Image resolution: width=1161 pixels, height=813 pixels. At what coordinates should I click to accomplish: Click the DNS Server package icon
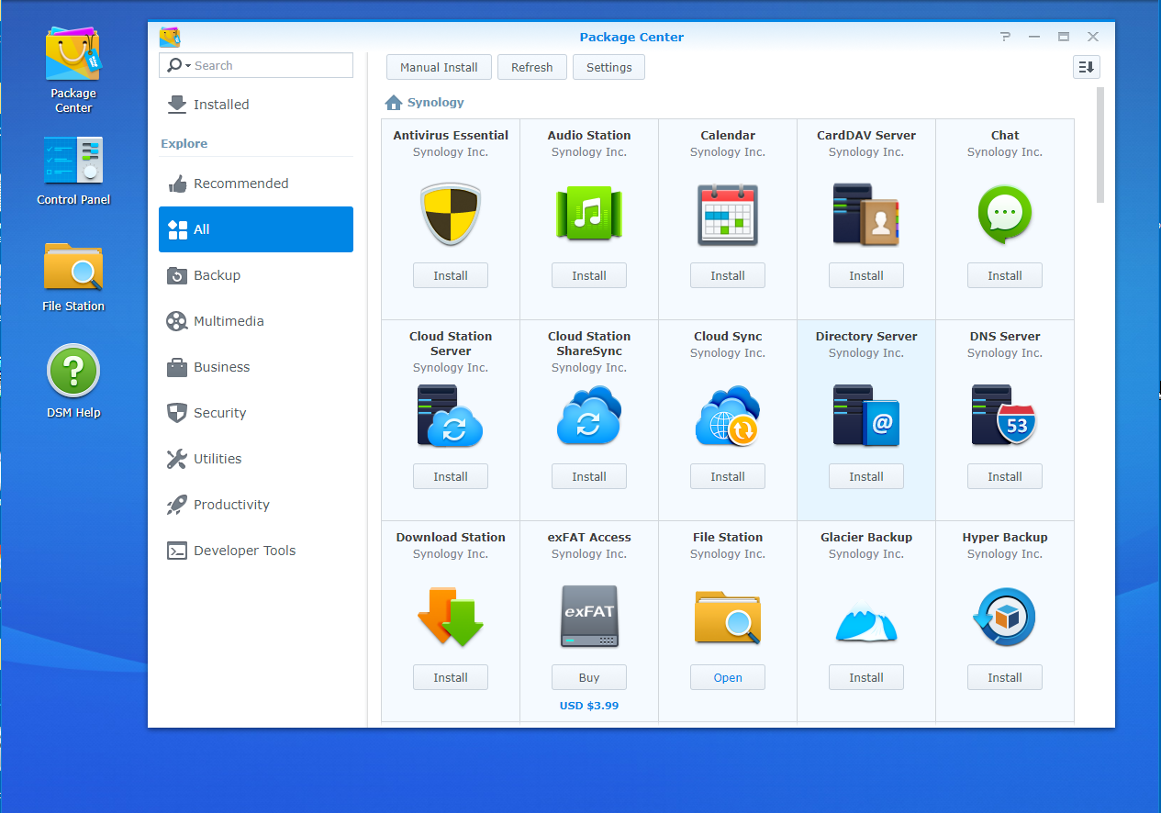(x=1005, y=415)
